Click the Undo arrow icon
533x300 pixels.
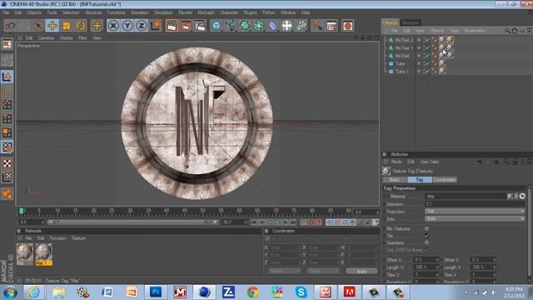click(10, 26)
